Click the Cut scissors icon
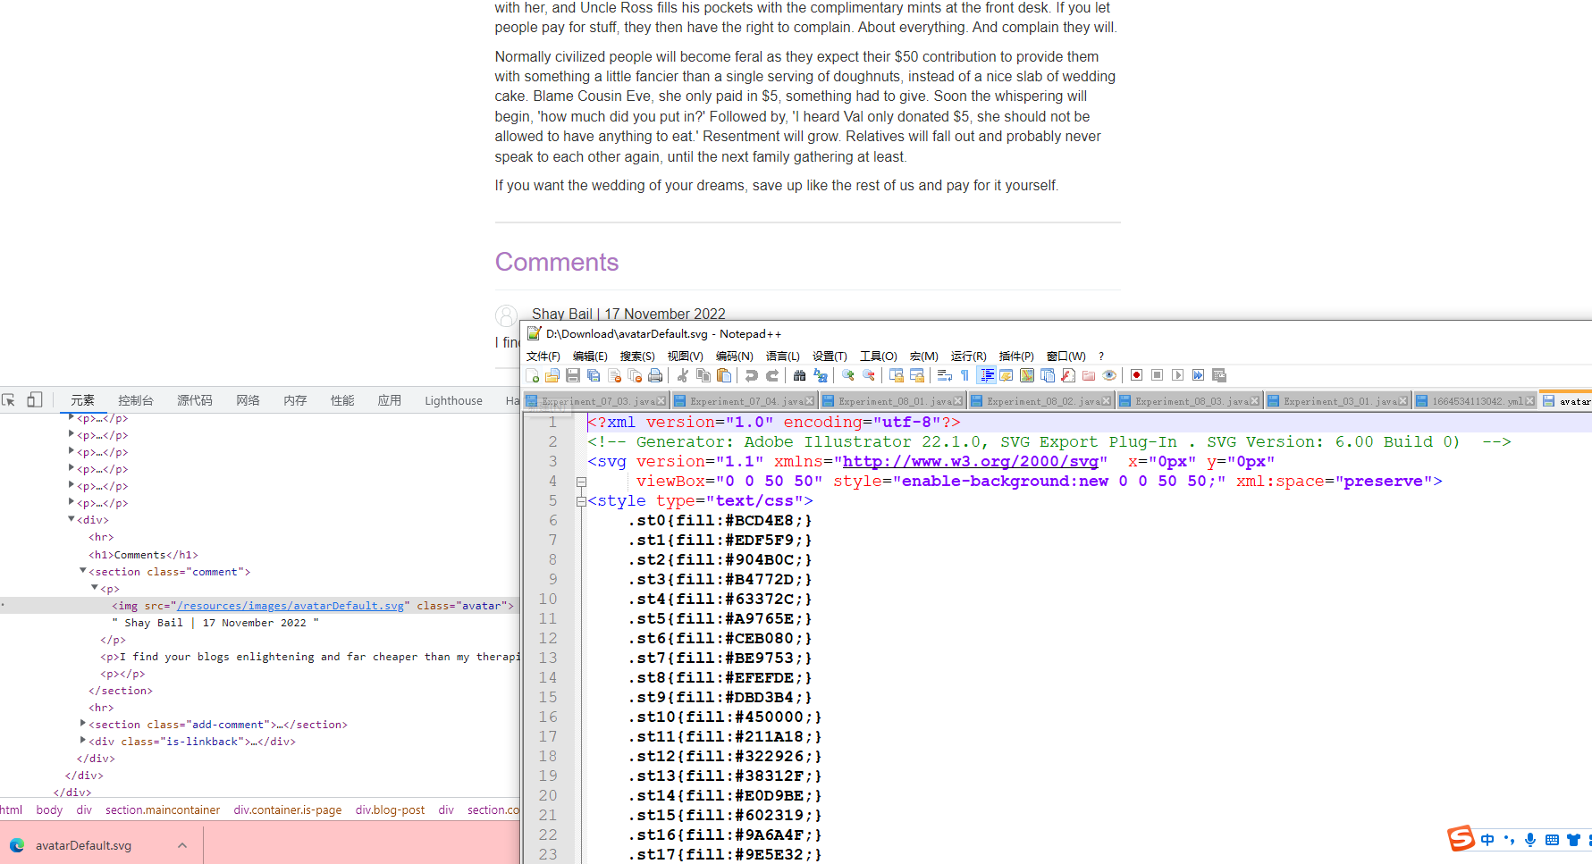This screenshot has height=864, width=1592. (x=683, y=375)
